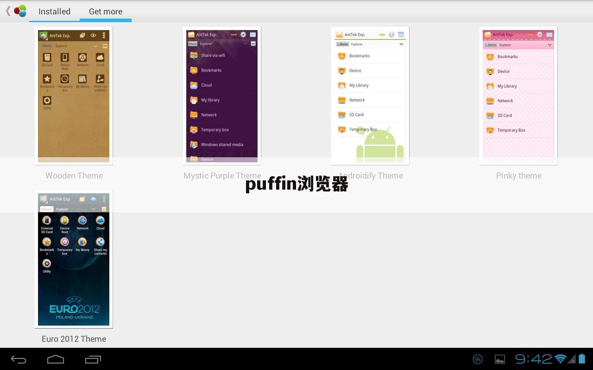The height and width of the screenshot is (370, 593).
Task: Open the Pinky theme thumbnail
Action: point(518,96)
